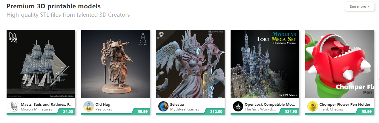Click the Micron Miniatures creator avatar icon

(14, 106)
